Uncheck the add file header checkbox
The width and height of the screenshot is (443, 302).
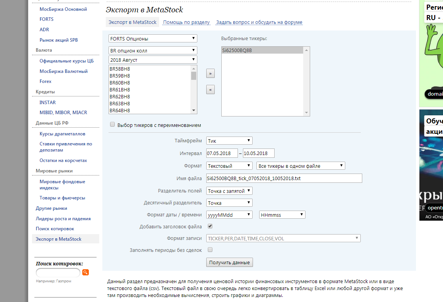[x=210, y=226]
